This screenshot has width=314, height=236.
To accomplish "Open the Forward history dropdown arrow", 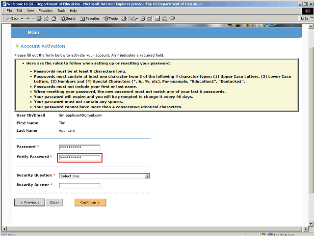I will 33,19.
